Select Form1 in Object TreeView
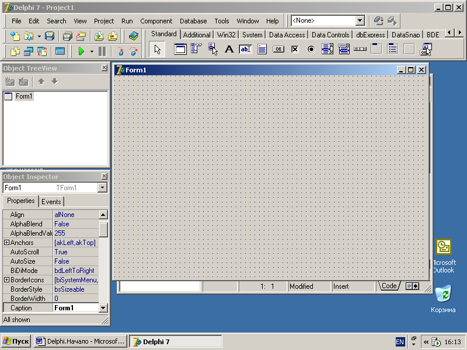Viewport: 467px width, 350px height. click(24, 96)
